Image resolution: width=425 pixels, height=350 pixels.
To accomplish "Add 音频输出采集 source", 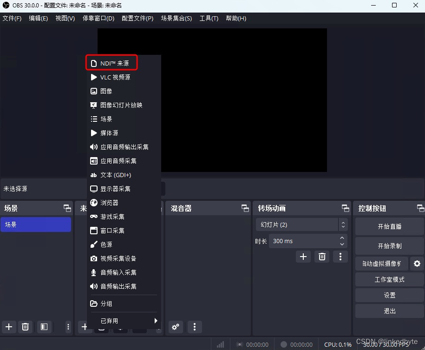I will (x=124, y=286).
